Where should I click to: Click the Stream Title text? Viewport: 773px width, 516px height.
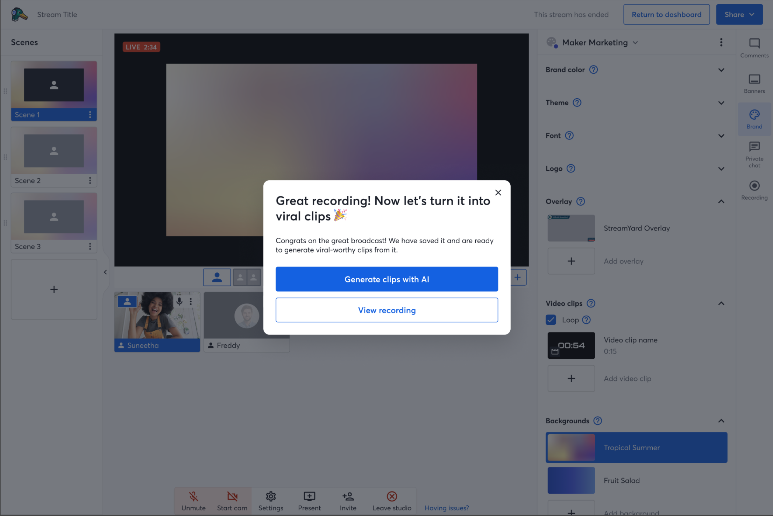tap(57, 15)
